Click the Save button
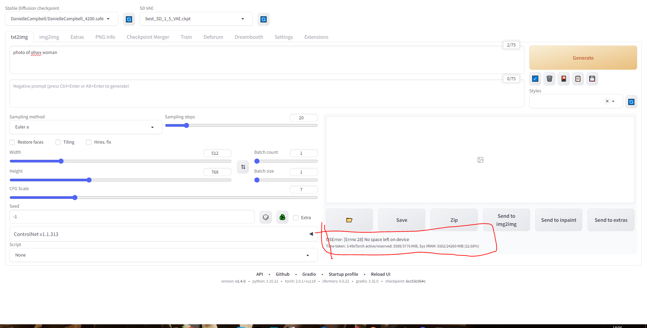 pyautogui.click(x=402, y=220)
